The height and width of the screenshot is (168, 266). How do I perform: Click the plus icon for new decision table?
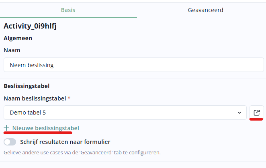pos(6,128)
